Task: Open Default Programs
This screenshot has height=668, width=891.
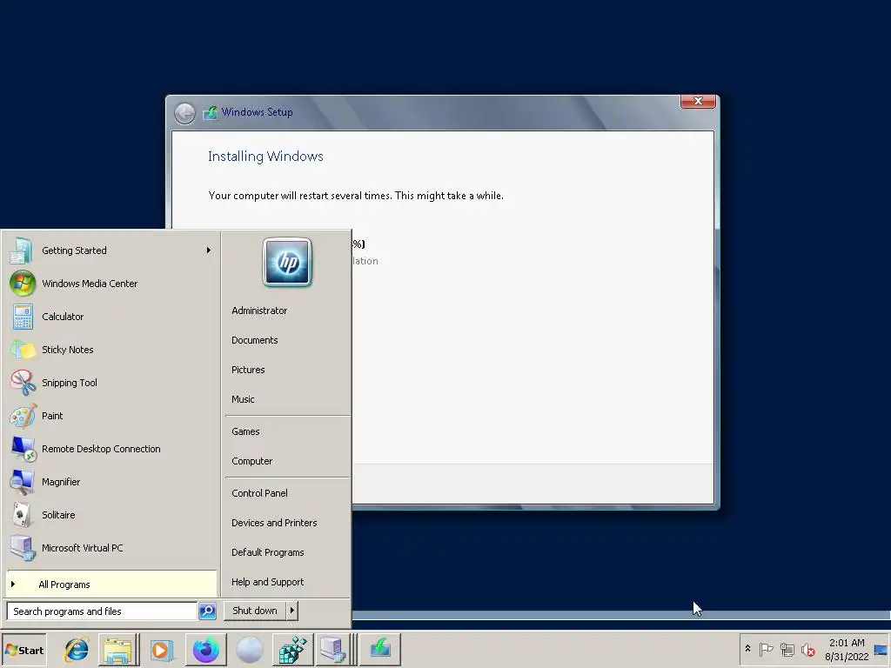Action: [268, 552]
